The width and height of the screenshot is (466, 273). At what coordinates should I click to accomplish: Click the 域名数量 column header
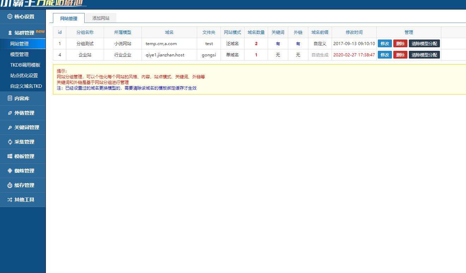[x=256, y=32]
